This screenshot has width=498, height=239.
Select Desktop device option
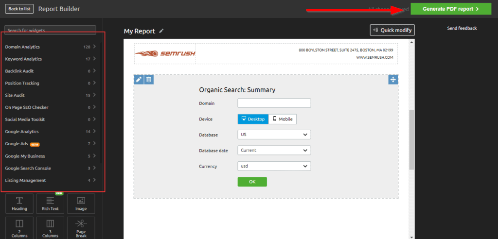tap(253, 119)
